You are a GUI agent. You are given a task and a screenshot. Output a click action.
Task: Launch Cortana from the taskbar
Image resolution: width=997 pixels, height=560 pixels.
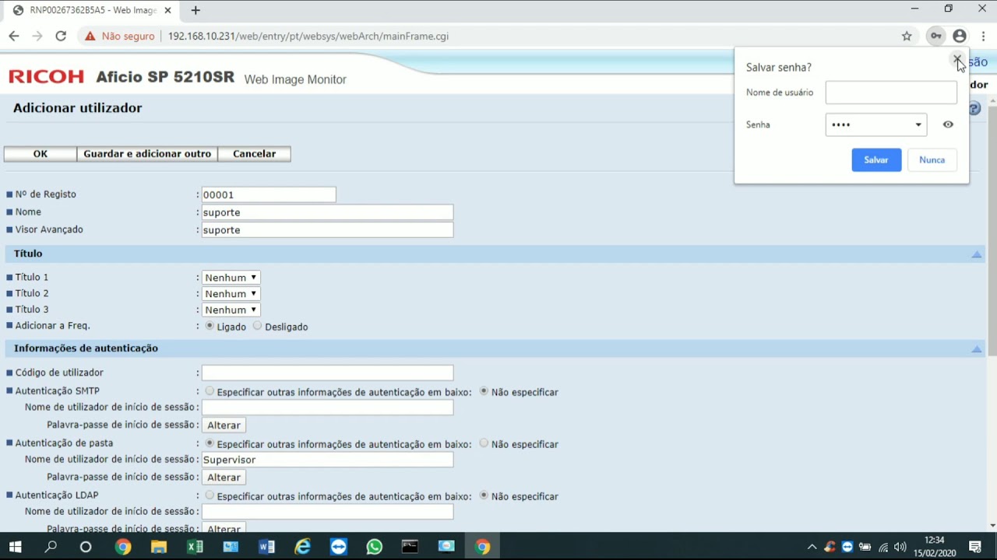point(86,547)
